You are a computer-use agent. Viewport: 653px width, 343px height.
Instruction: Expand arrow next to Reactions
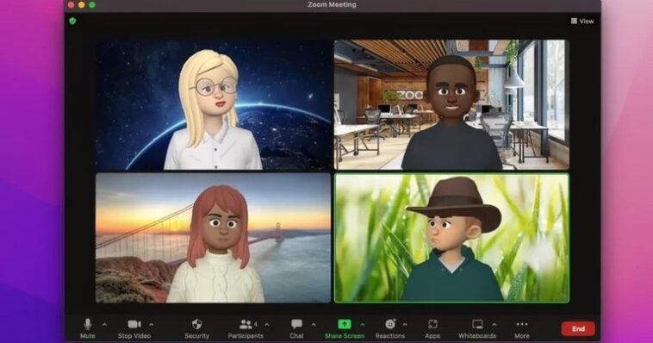[405, 324]
